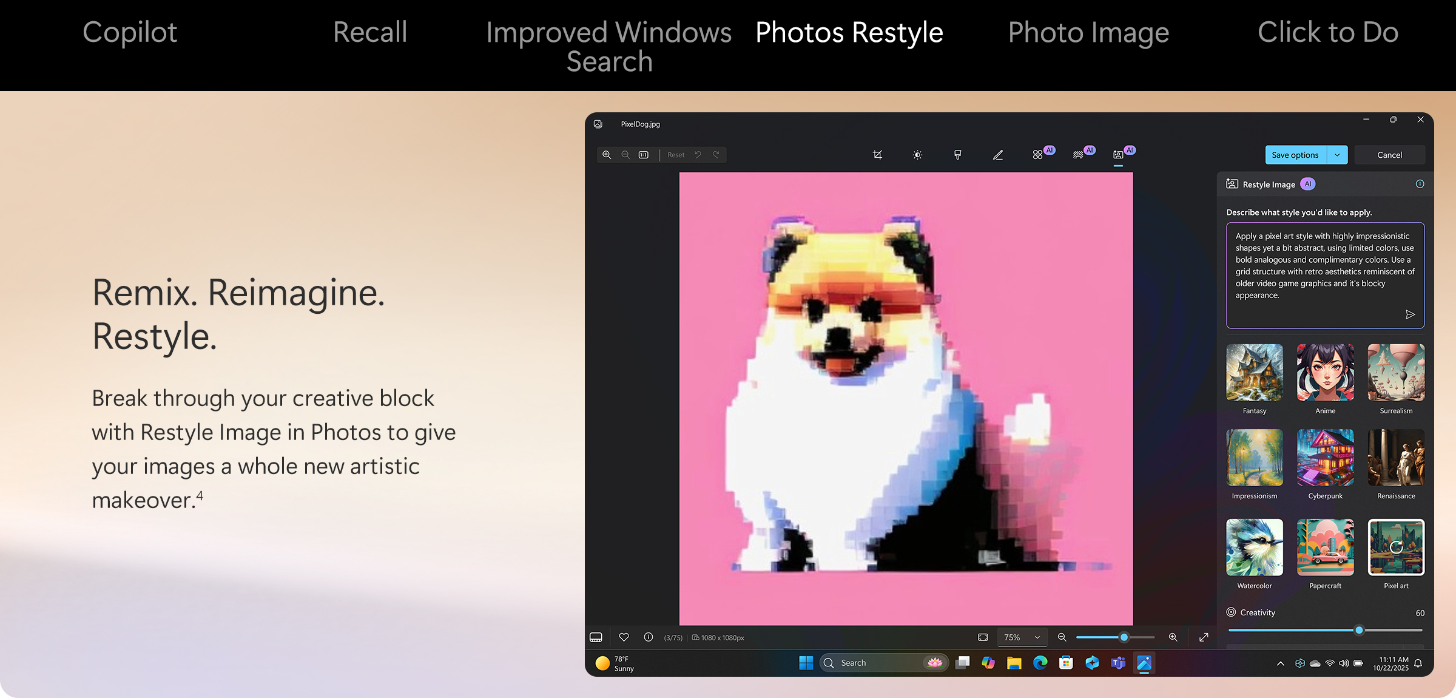Toggle the filmstrip icon in status bar
This screenshot has width=1456, height=698.
tap(596, 637)
